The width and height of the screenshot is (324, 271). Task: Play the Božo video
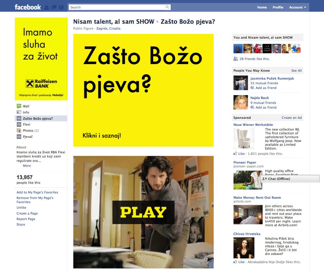(x=143, y=212)
